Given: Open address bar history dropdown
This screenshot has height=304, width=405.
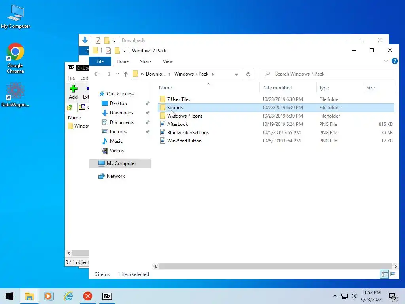Looking at the screenshot, I should (237, 74).
